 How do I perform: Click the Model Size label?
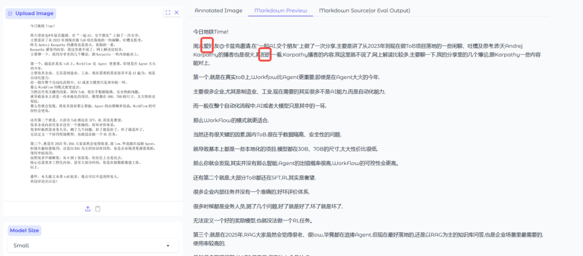click(24, 230)
